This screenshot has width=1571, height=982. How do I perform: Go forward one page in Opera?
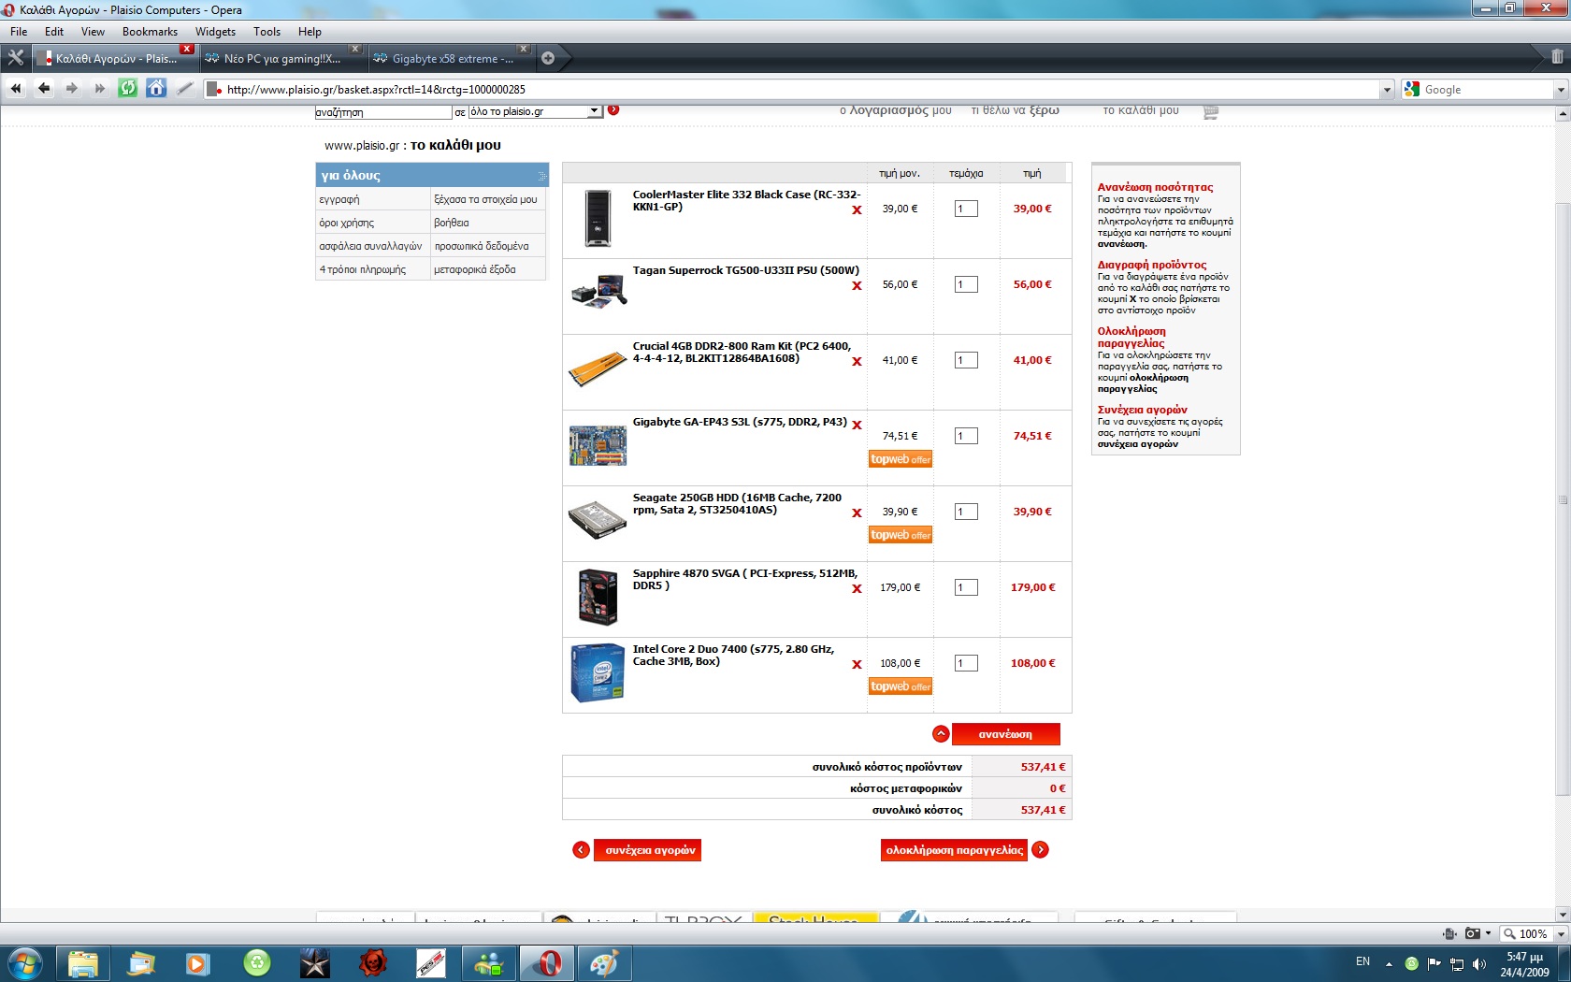point(72,89)
